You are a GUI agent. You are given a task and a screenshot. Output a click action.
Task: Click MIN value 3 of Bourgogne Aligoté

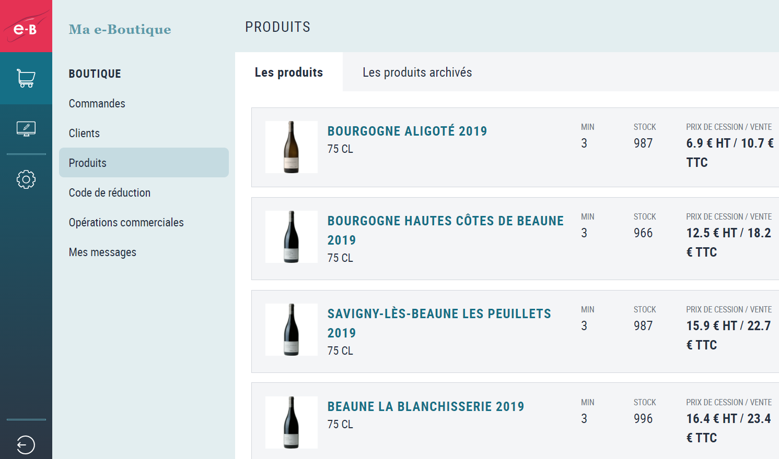coord(584,143)
